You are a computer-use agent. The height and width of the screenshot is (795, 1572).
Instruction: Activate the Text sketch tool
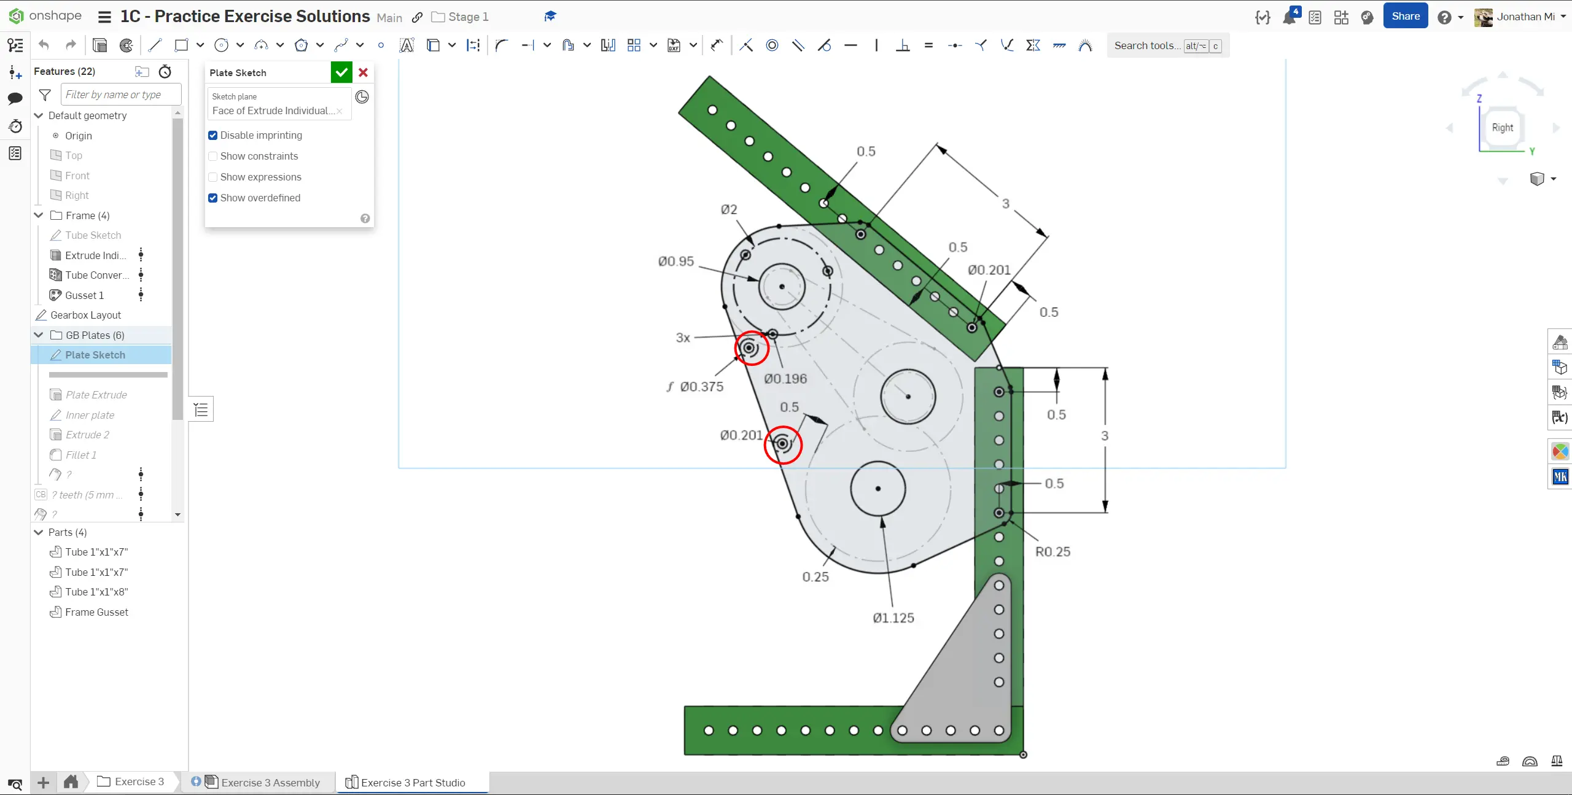click(x=407, y=45)
